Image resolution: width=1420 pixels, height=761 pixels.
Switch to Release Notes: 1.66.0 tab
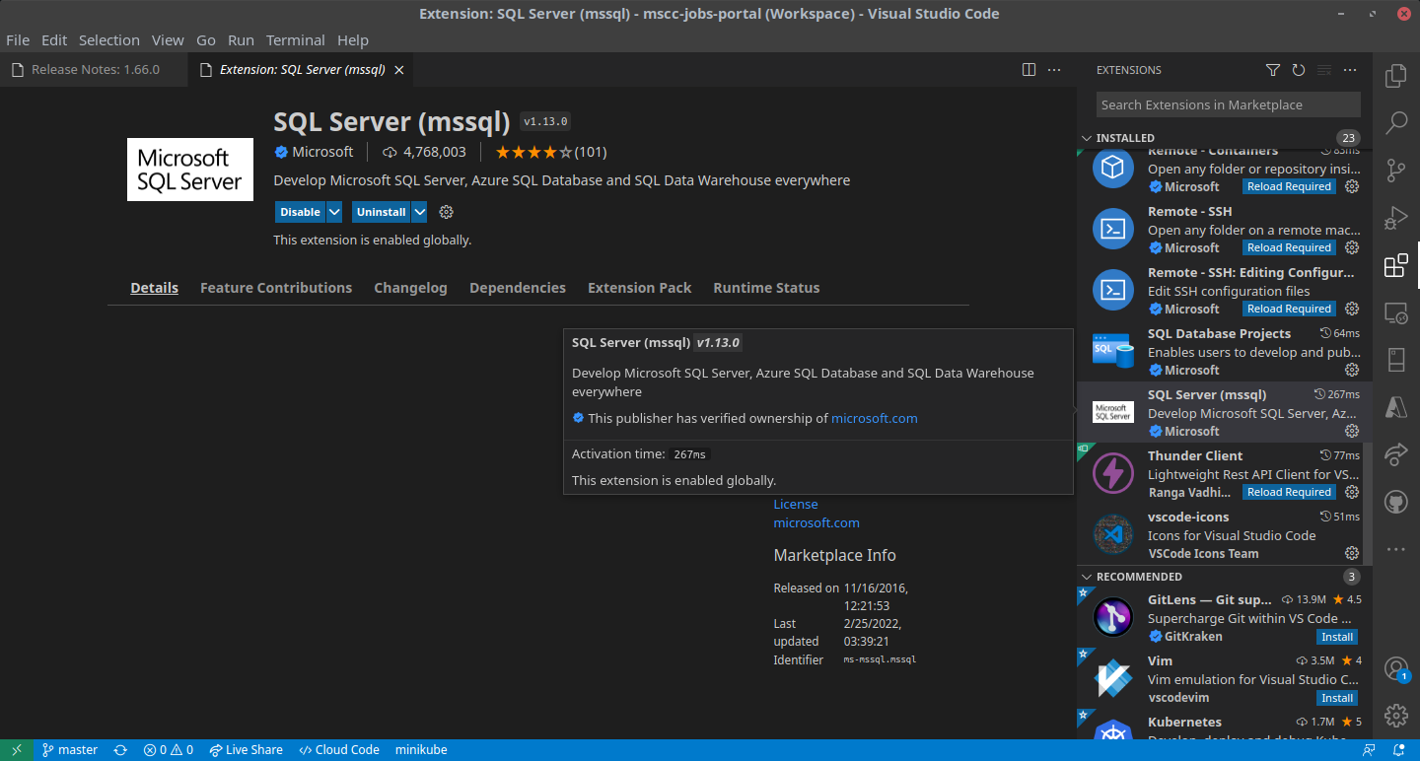pos(94,70)
